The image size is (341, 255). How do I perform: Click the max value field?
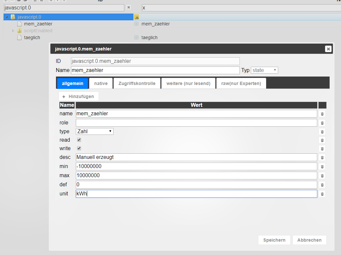point(197,176)
